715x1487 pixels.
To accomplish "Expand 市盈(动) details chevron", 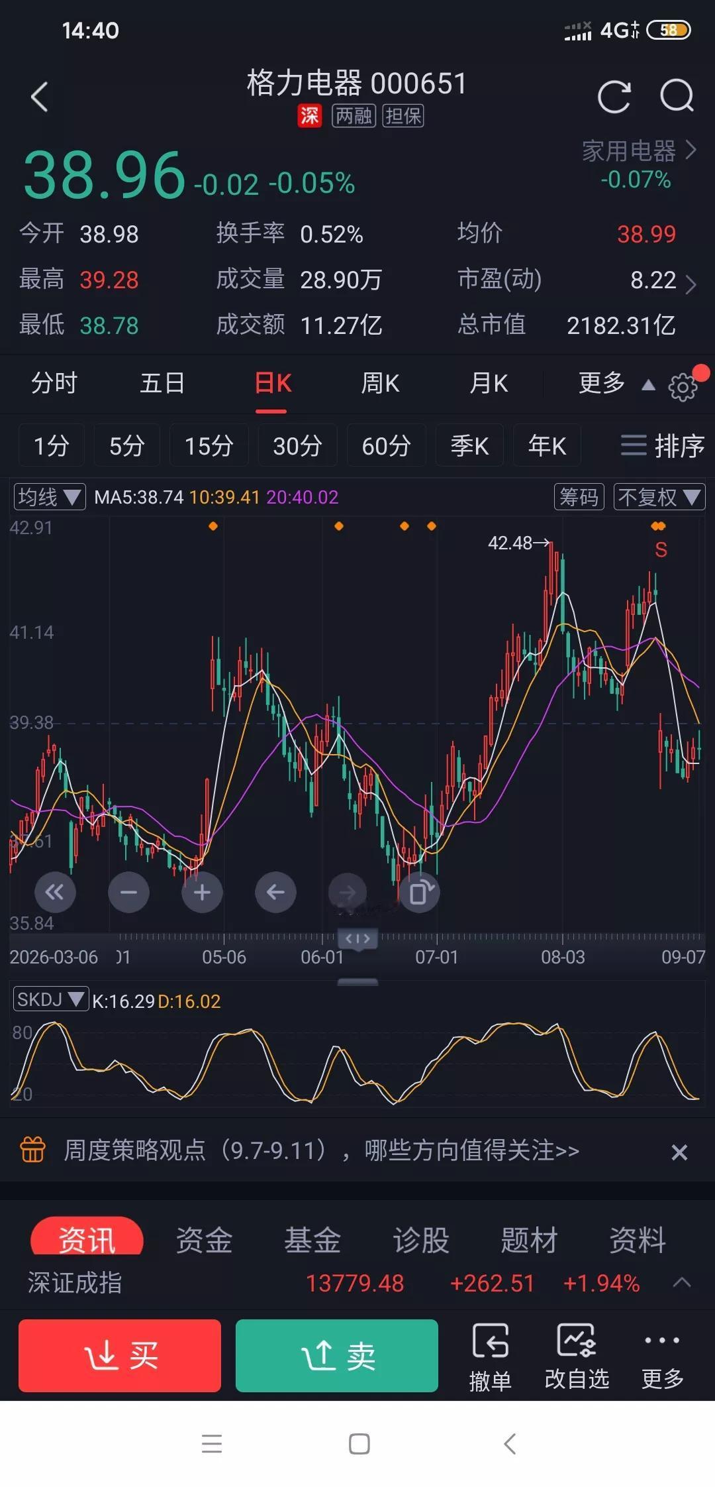I will click(x=691, y=284).
